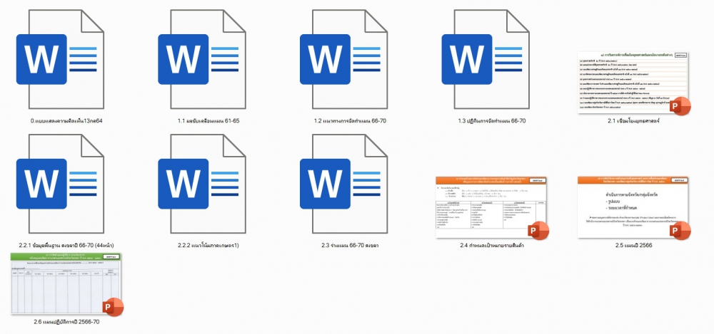Click file name 2.6 แผนปฏิบัติการปี 2566-70
Image resolution: width=714 pixels, height=334 pixels.
[x=66, y=321]
